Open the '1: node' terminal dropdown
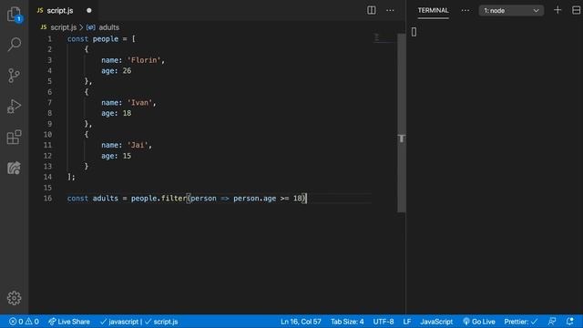The image size is (583, 328). coord(511,10)
